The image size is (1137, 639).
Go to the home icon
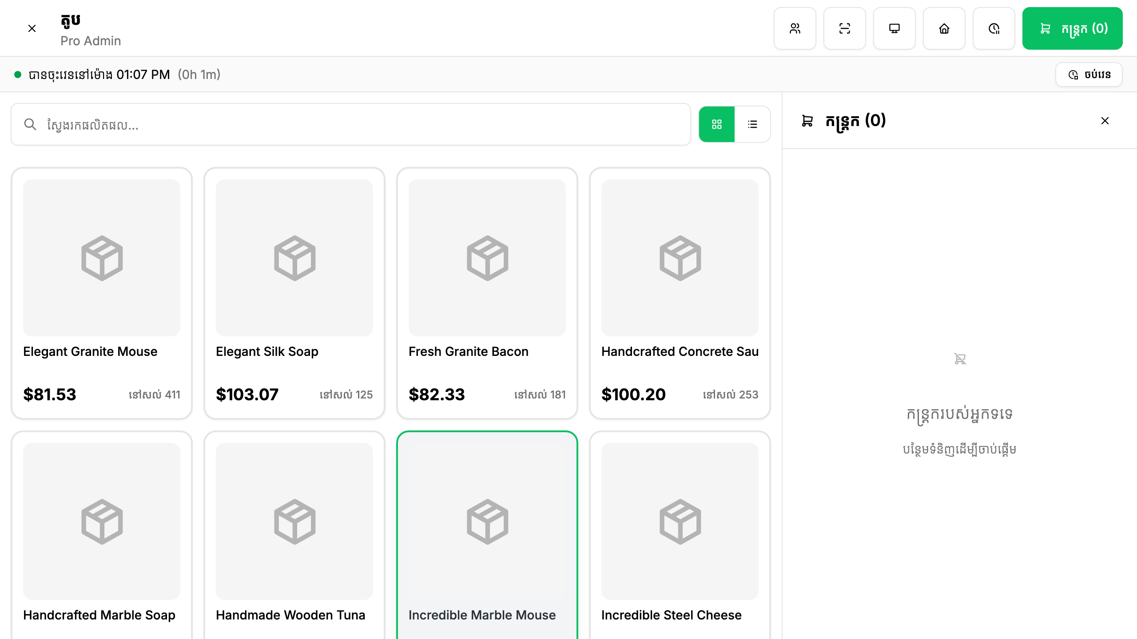(944, 28)
